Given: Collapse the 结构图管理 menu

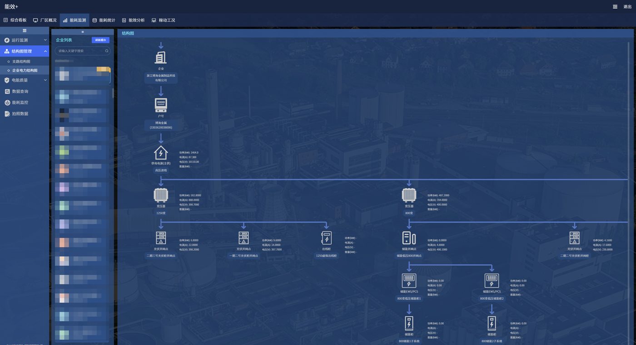Looking at the screenshot, I should pos(25,51).
